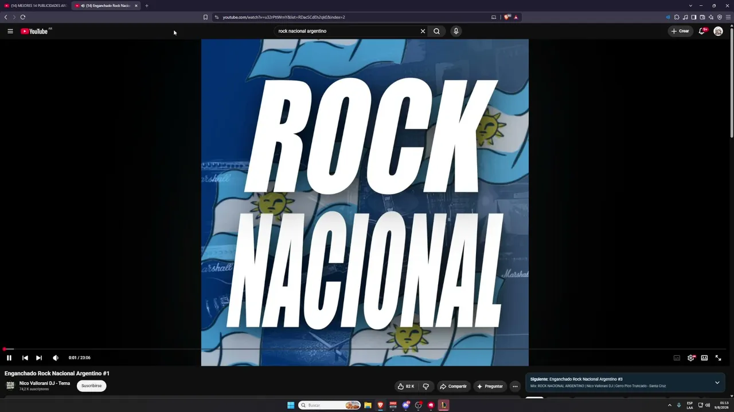Pause the video with the pause button
The image size is (734, 412).
coord(9,358)
